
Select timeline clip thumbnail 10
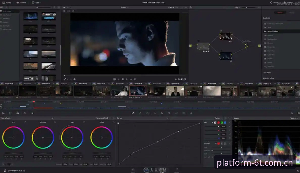tap(175, 91)
